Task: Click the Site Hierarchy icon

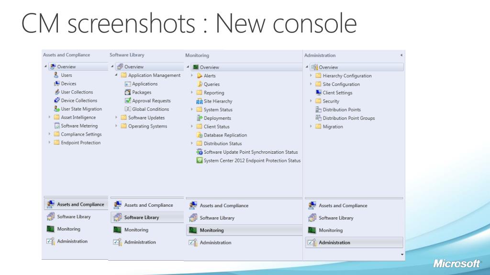Action: (200, 101)
